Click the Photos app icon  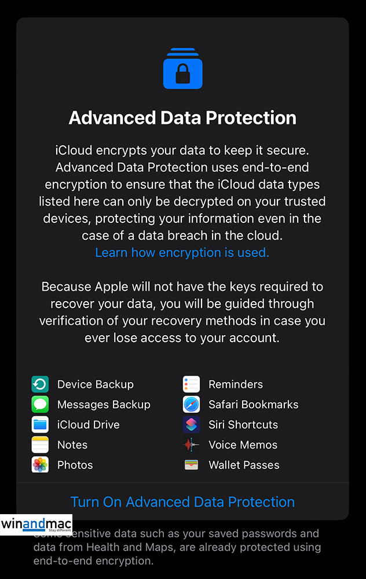pyautogui.click(x=40, y=465)
